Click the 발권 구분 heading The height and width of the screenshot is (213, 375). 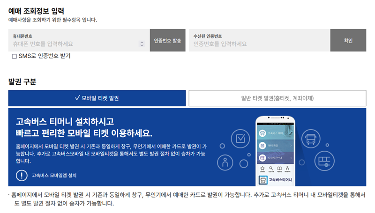(x=22, y=81)
